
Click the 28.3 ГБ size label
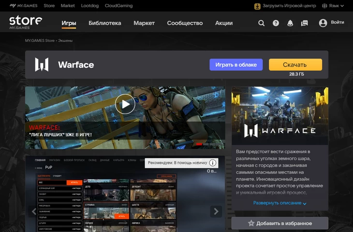pos(296,74)
